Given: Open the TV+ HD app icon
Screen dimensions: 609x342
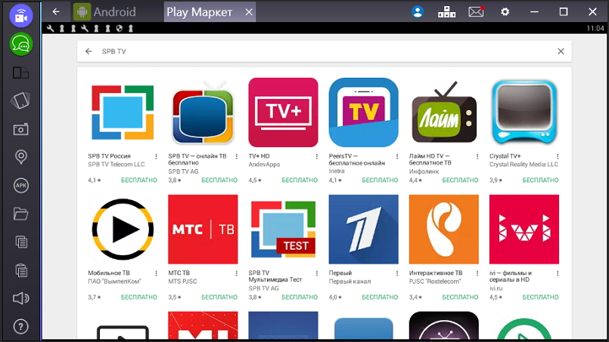Looking at the screenshot, I should (283, 112).
